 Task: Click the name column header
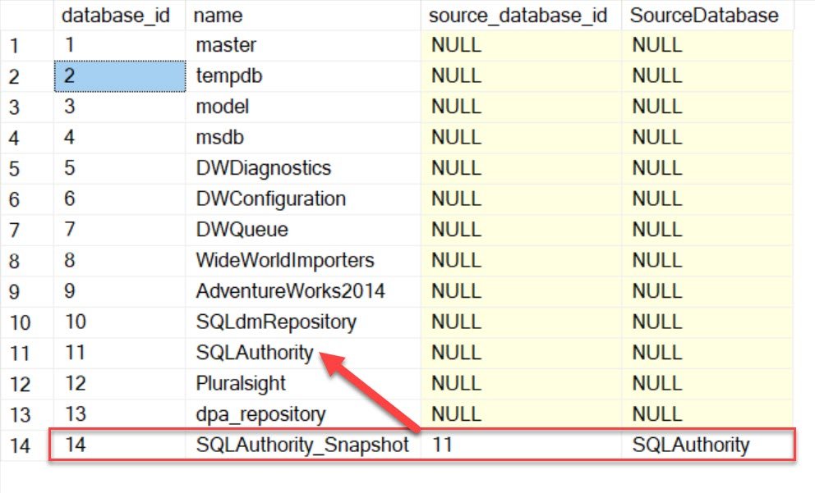pyautogui.click(x=303, y=15)
